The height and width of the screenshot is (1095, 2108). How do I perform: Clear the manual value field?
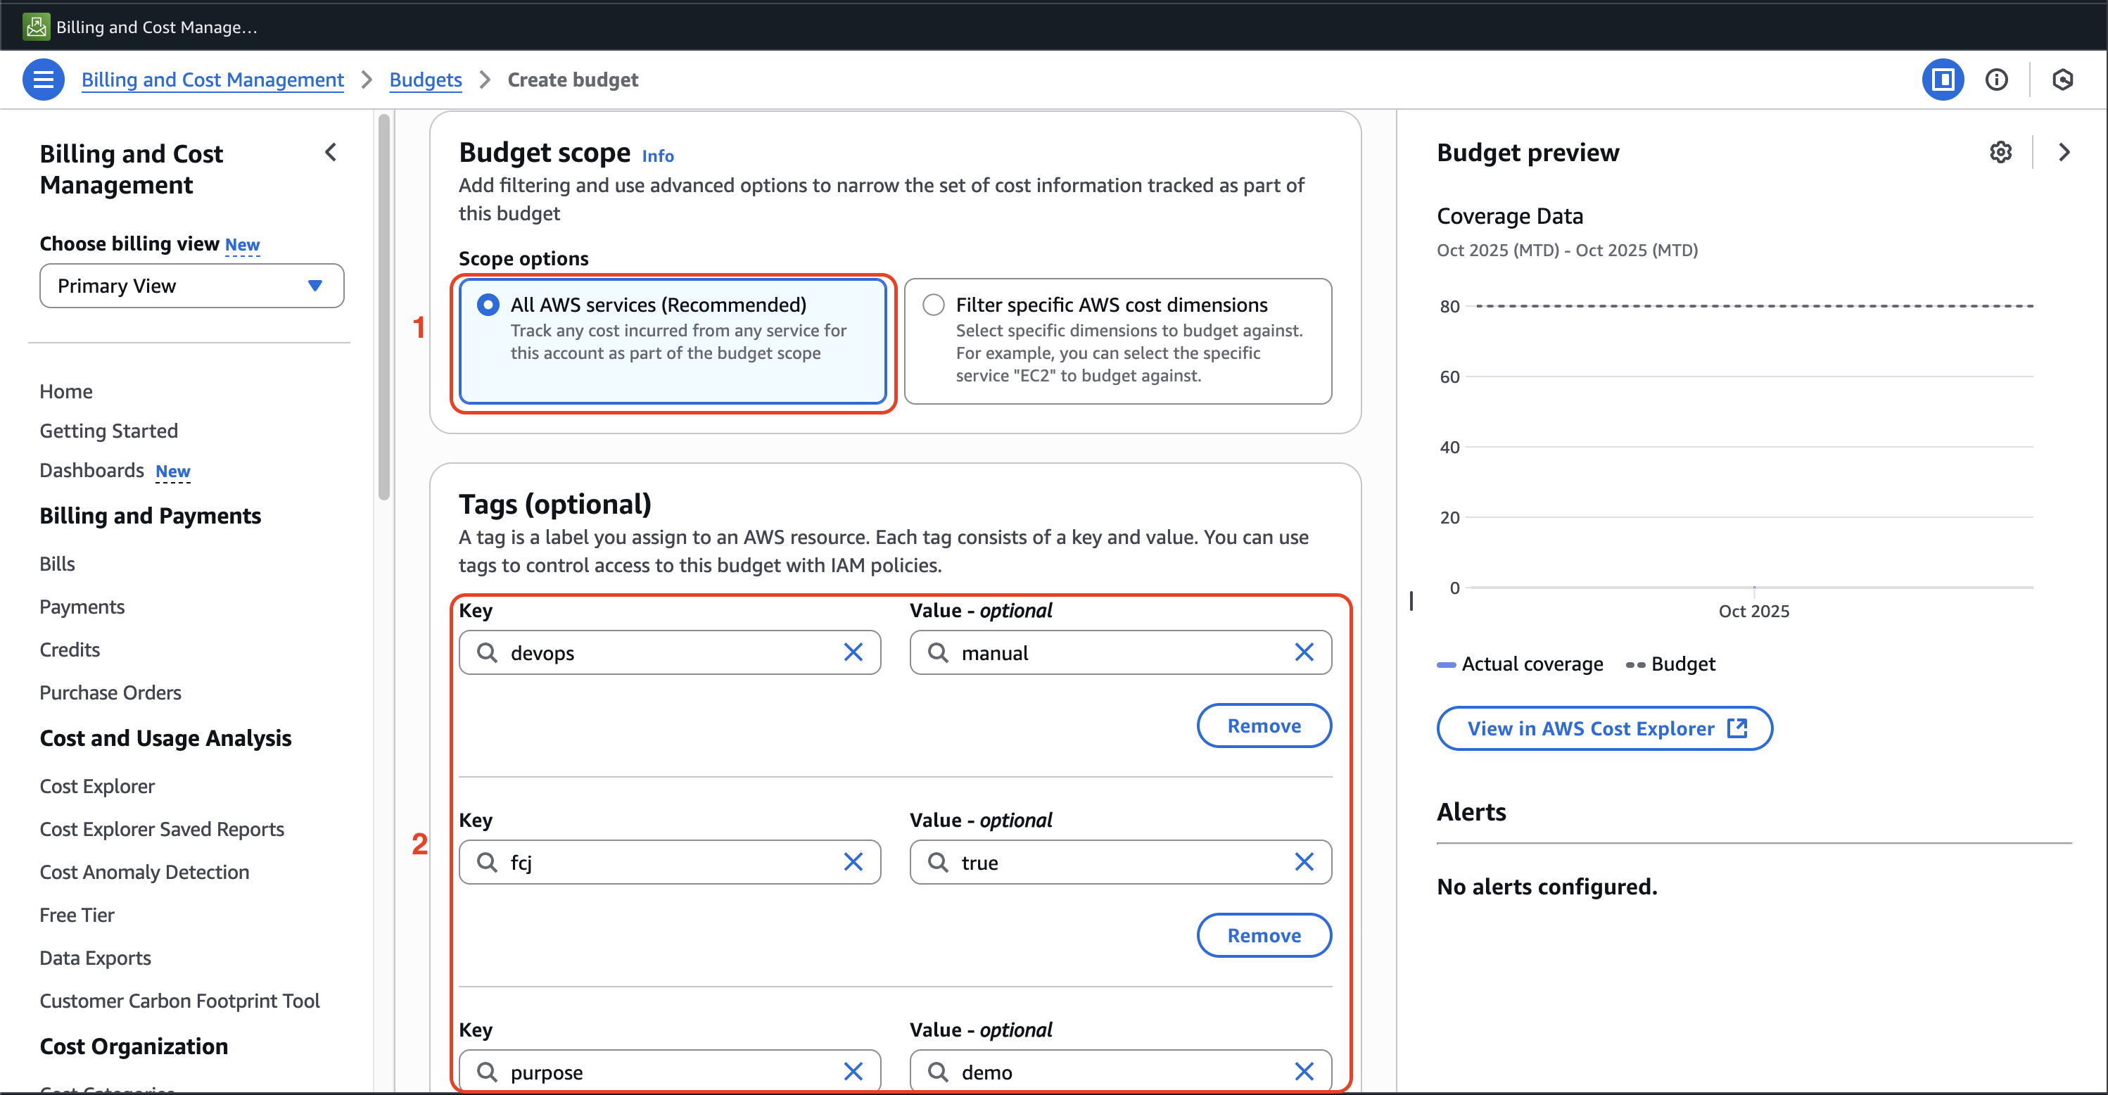click(1304, 652)
